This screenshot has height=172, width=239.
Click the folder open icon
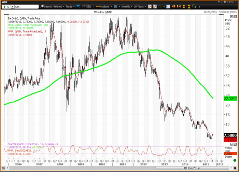(x=89, y=6)
